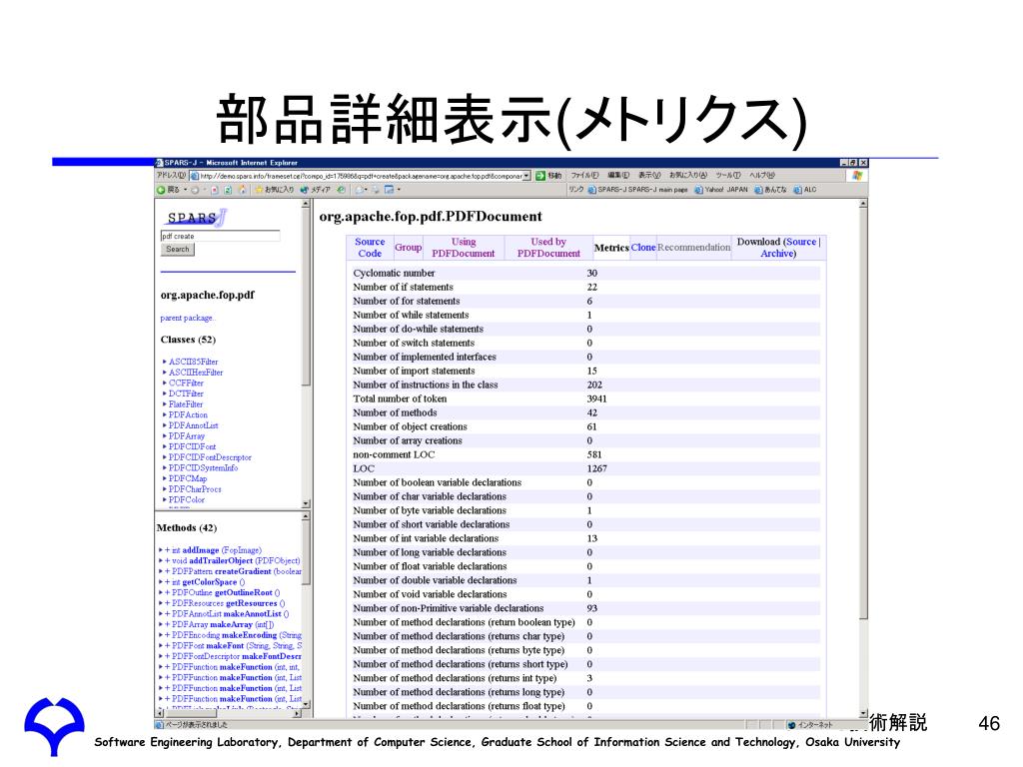Click the Back (戻る) toolbar button
The height and width of the screenshot is (767, 1023).
pos(168,190)
